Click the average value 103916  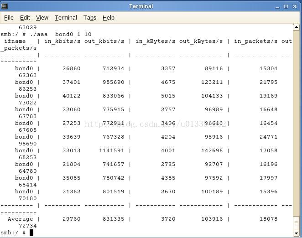[212, 219]
